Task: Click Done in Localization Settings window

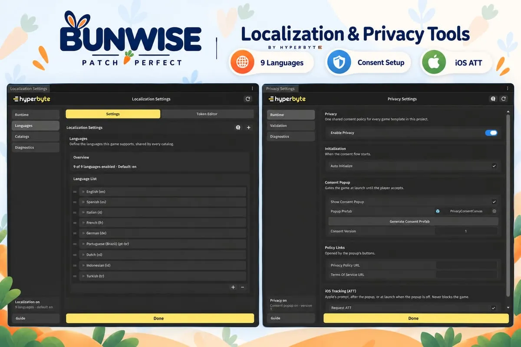Action: coord(160,318)
